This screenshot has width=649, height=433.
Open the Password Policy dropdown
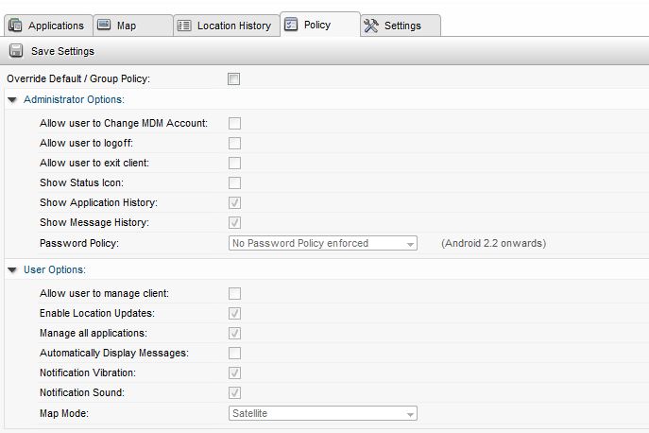pos(323,243)
